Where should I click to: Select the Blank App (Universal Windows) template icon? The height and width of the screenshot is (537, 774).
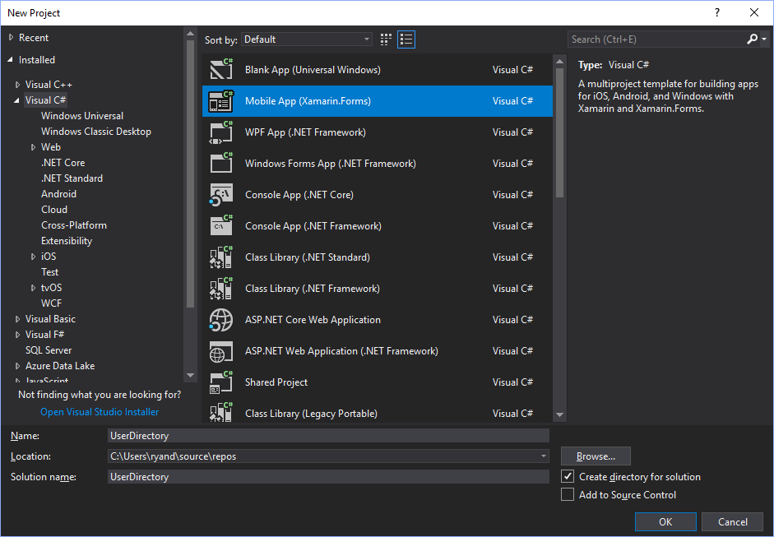(x=221, y=70)
